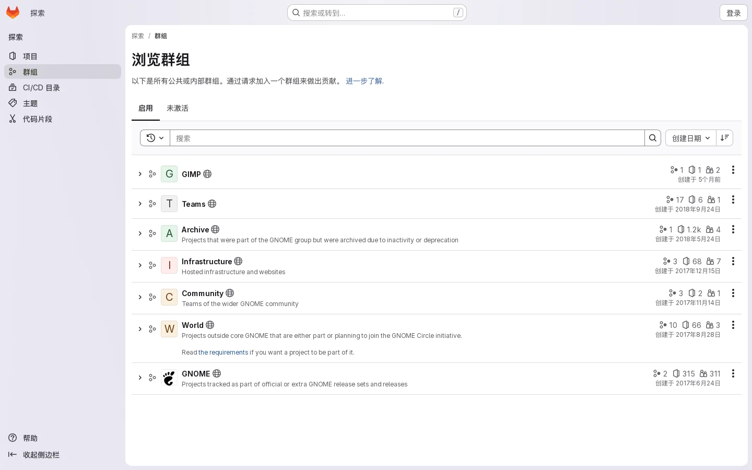The width and height of the screenshot is (752, 470).
Task: Expand the GNOME group row
Action: (140, 378)
